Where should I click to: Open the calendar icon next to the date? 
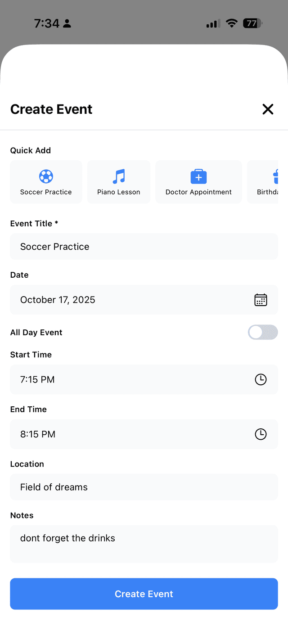[261, 299]
